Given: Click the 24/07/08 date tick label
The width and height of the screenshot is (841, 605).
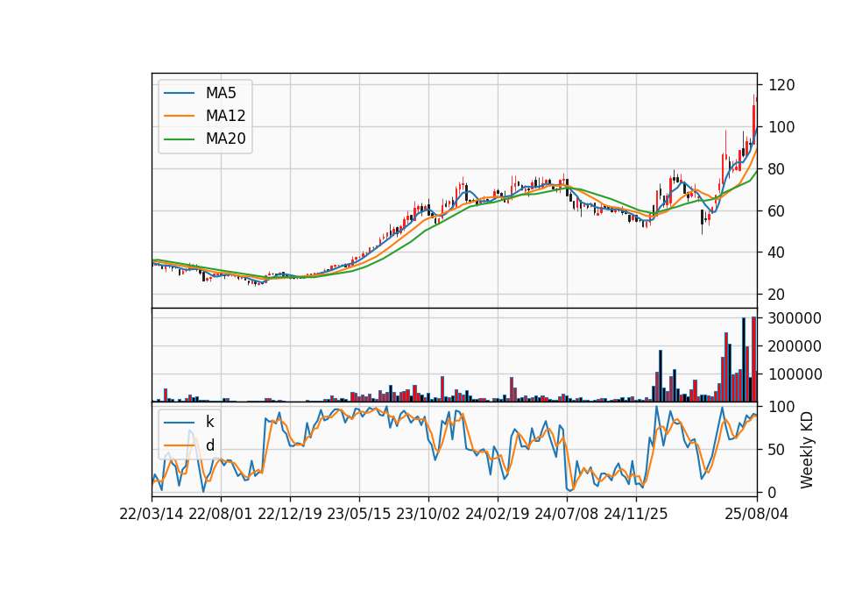Looking at the screenshot, I should coord(567,514).
